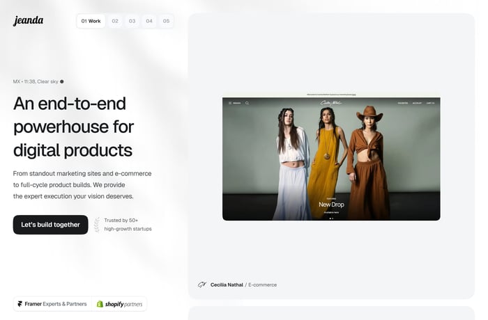The width and height of the screenshot is (488, 320).
Task: Click the paragraph starting From standout marketing
Action: click(x=82, y=185)
